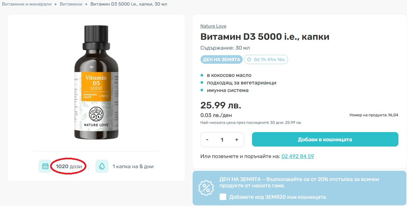Decrease quantity with the minus button
This screenshot has width=407, height=206.
[207, 140]
